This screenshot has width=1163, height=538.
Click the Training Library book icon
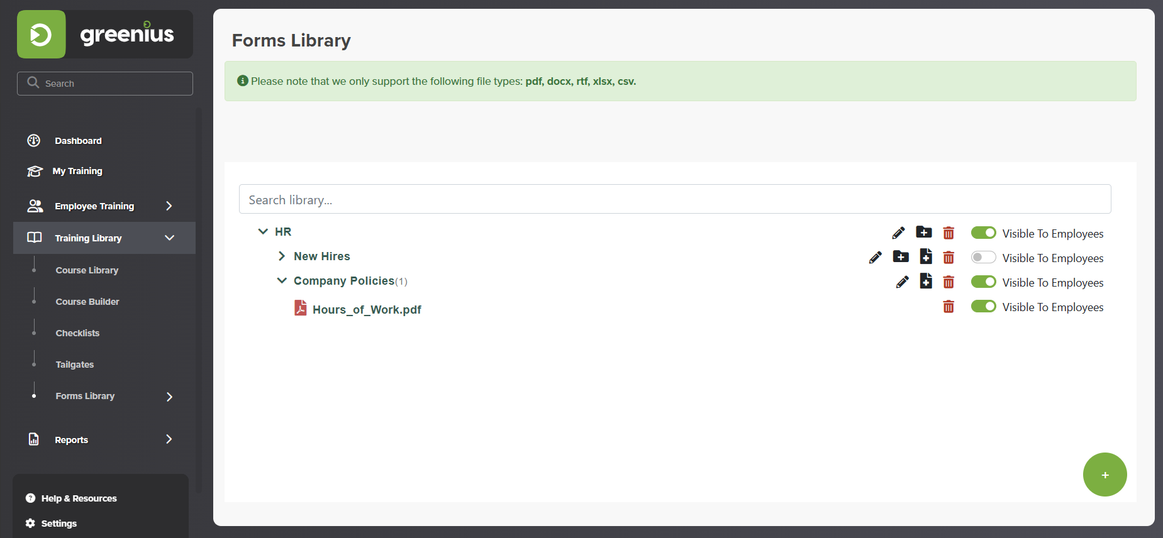pos(35,238)
